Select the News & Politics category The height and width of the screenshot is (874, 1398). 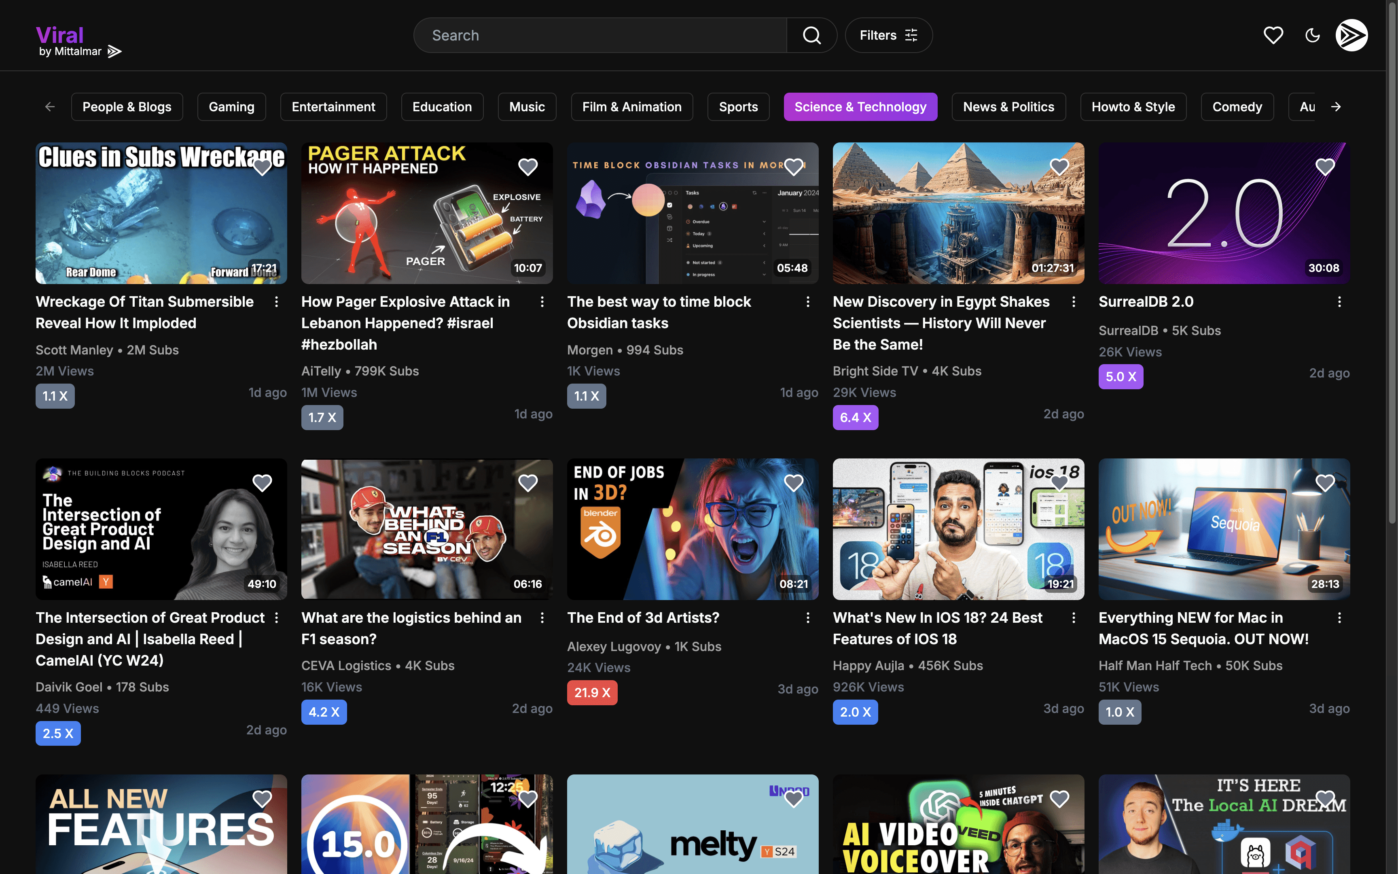[x=1008, y=107]
